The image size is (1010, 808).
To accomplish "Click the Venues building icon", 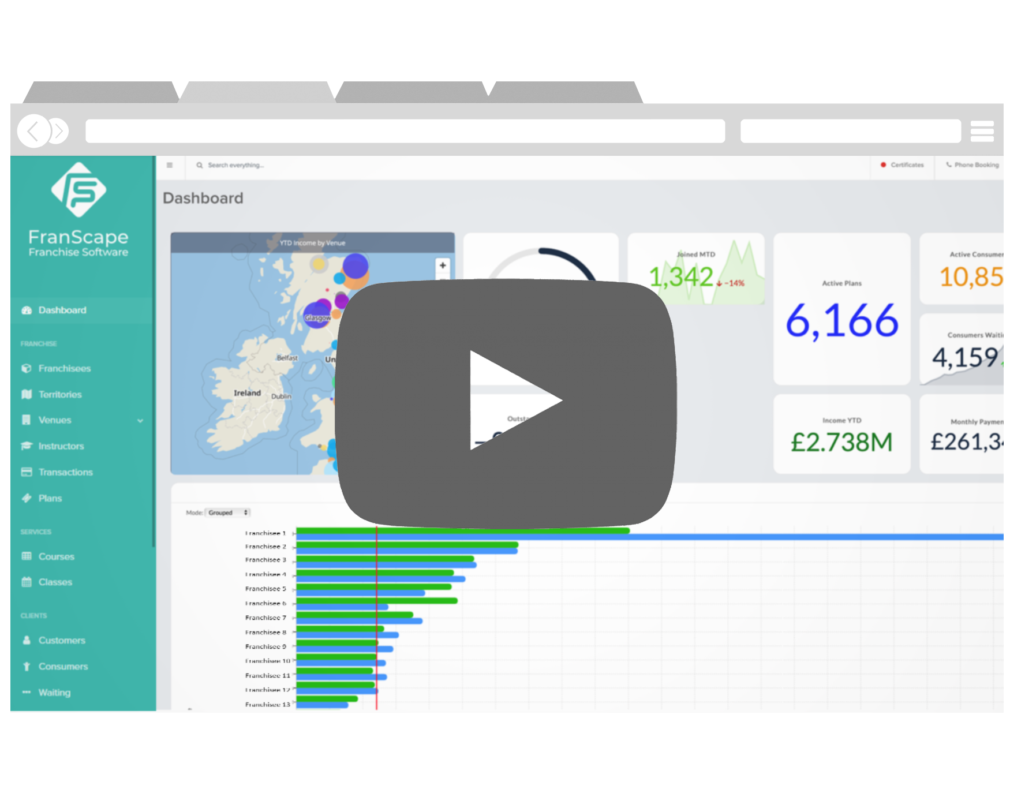I will [x=27, y=420].
